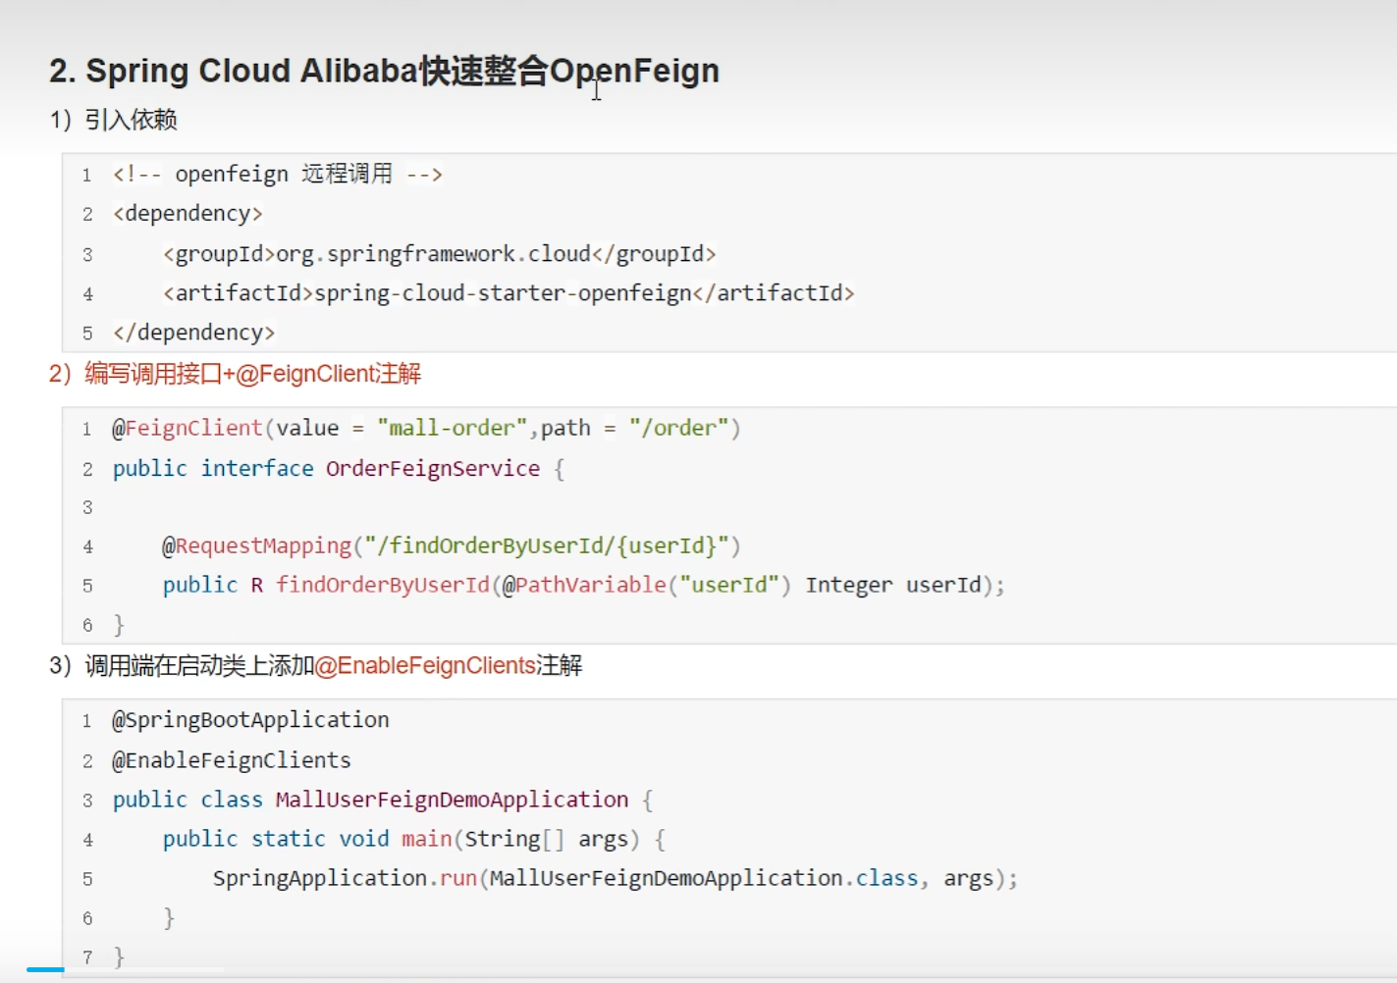Click the XML comment "openfeign 远程调用" line

point(278,175)
